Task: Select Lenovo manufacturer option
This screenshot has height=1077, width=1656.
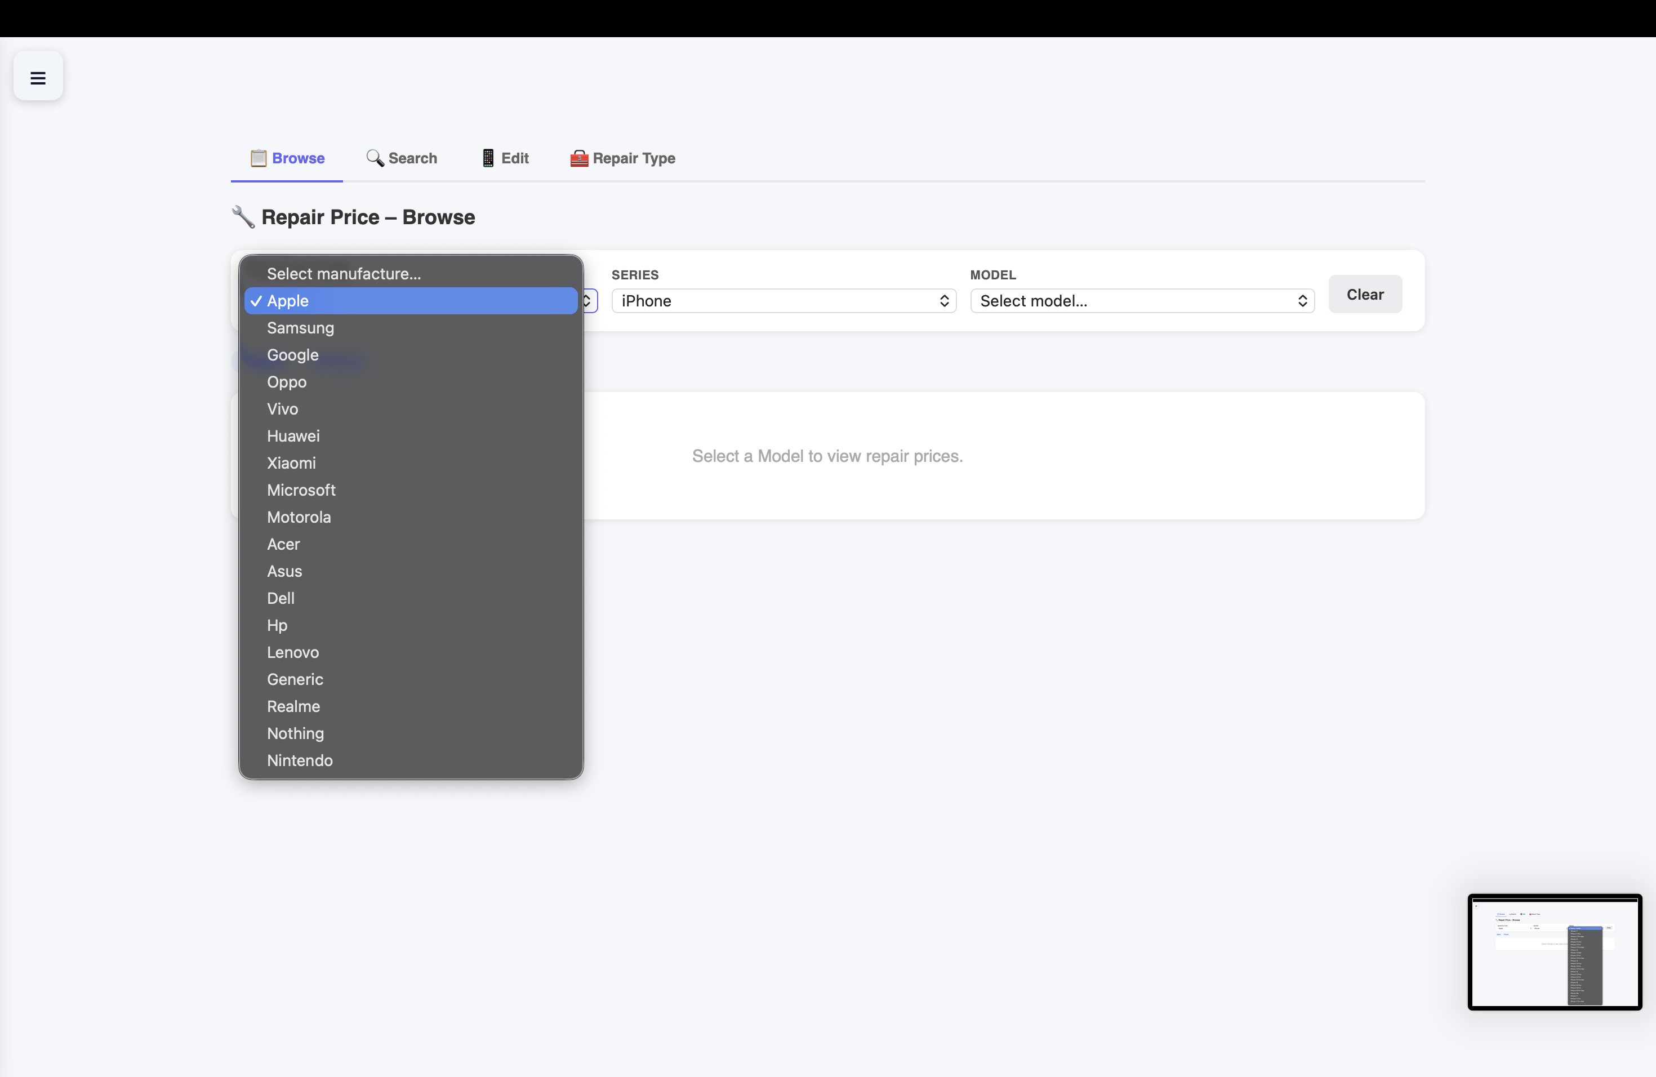Action: tap(411, 653)
